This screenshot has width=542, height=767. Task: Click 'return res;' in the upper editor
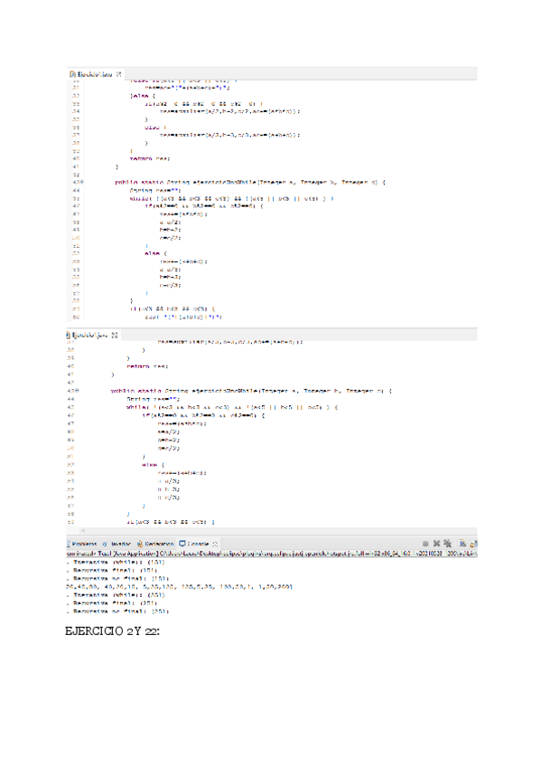150,158
